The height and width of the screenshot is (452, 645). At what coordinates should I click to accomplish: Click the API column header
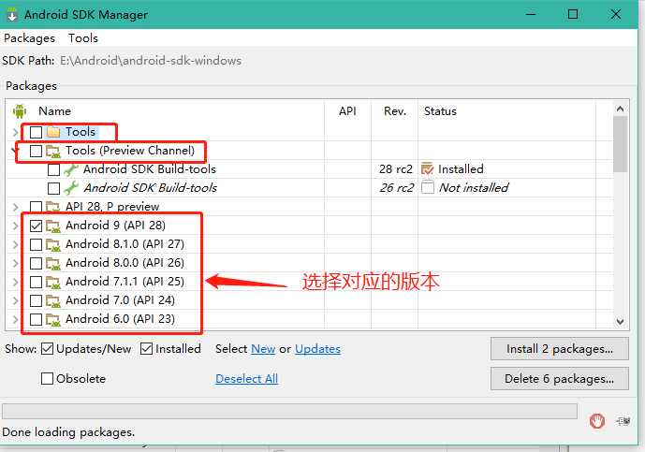[x=347, y=111]
